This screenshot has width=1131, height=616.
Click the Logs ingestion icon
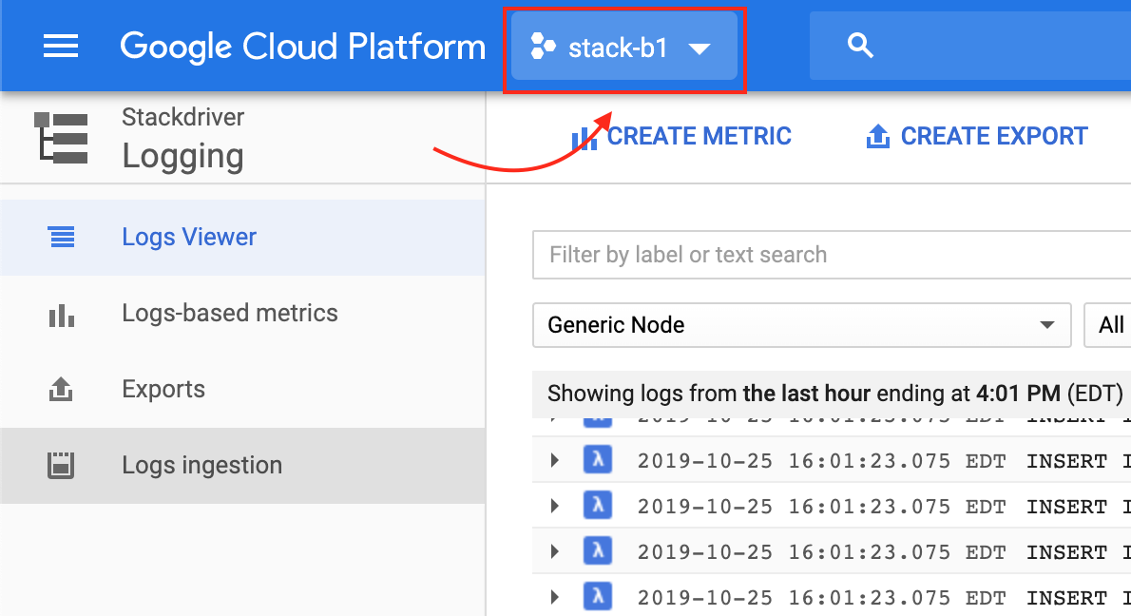(61, 465)
